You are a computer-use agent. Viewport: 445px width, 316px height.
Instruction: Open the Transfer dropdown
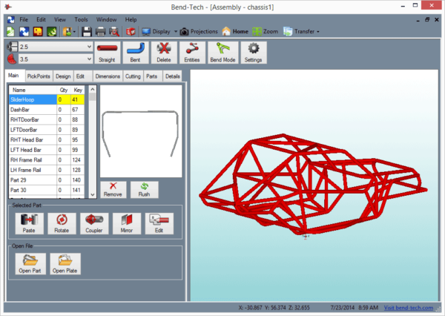(x=301, y=31)
